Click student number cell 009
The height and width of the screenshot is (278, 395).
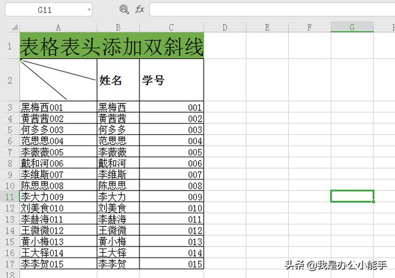pyautogui.click(x=172, y=197)
